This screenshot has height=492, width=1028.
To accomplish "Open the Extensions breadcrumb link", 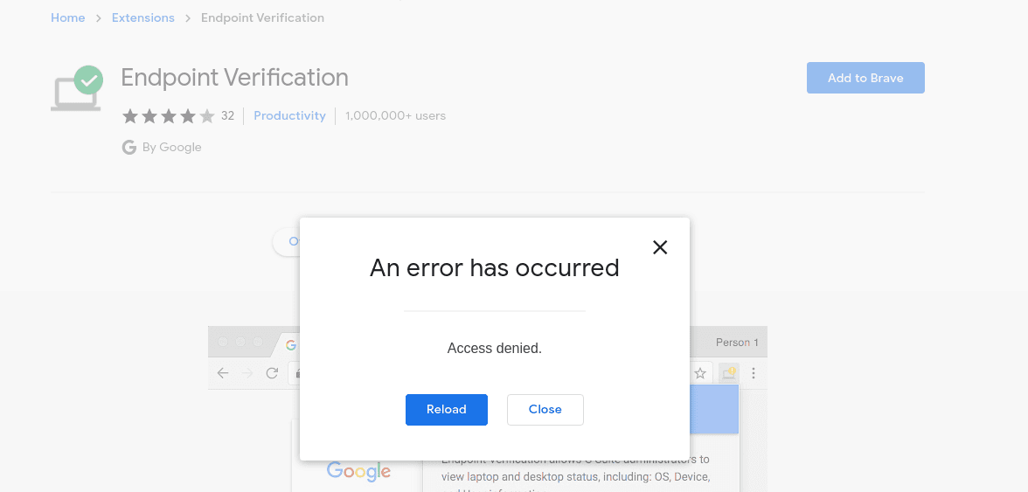I will click(143, 17).
